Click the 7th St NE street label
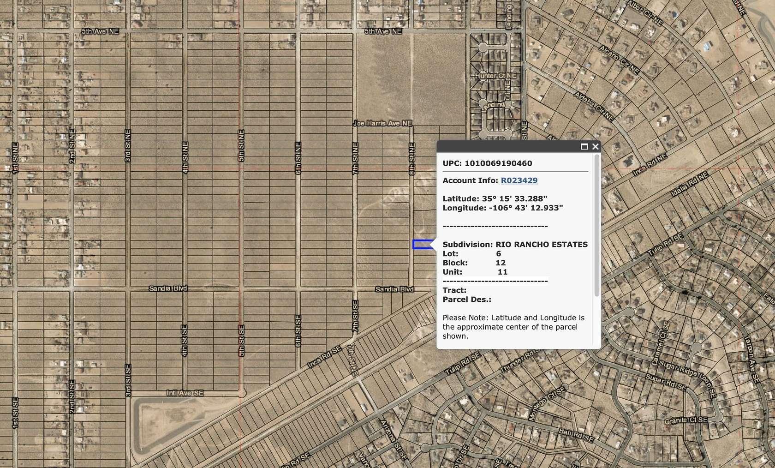Viewport: 775px width, 468px height. point(355,158)
